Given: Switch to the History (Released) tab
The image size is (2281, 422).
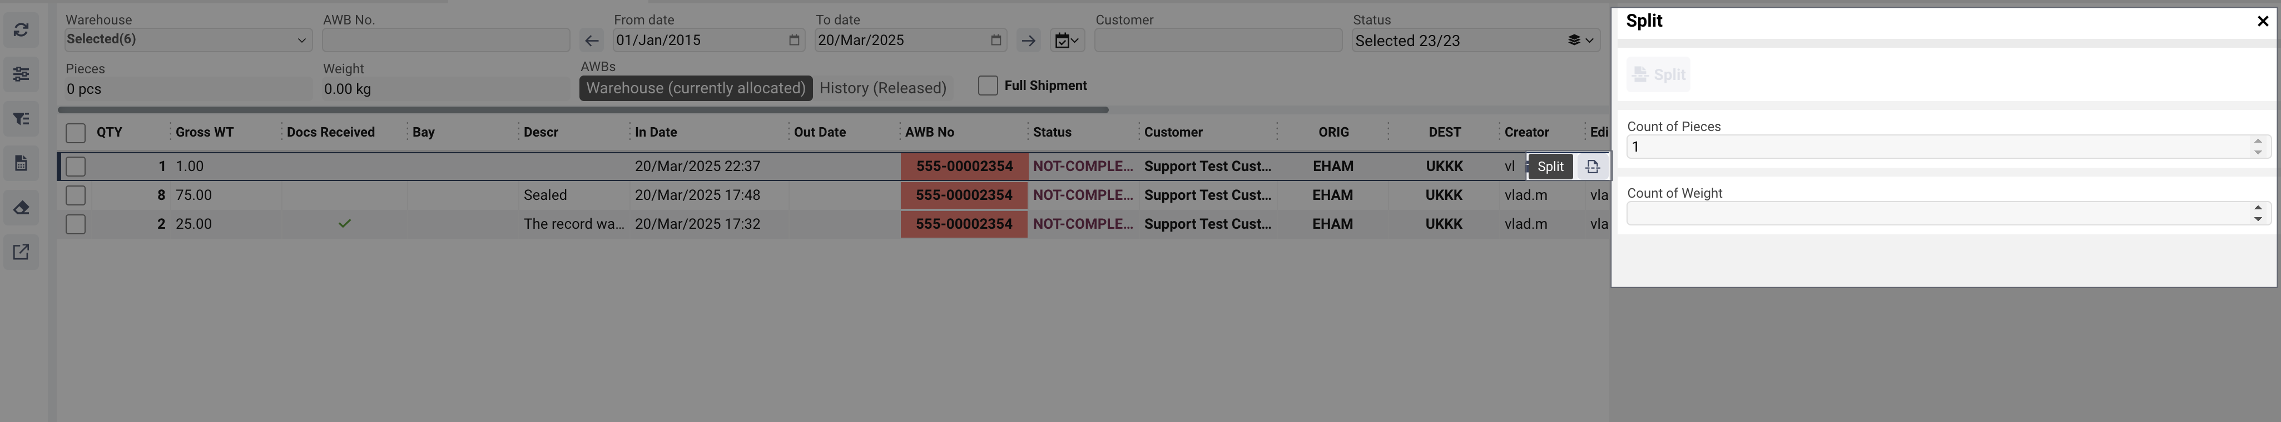Looking at the screenshot, I should pyautogui.click(x=882, y=88).
